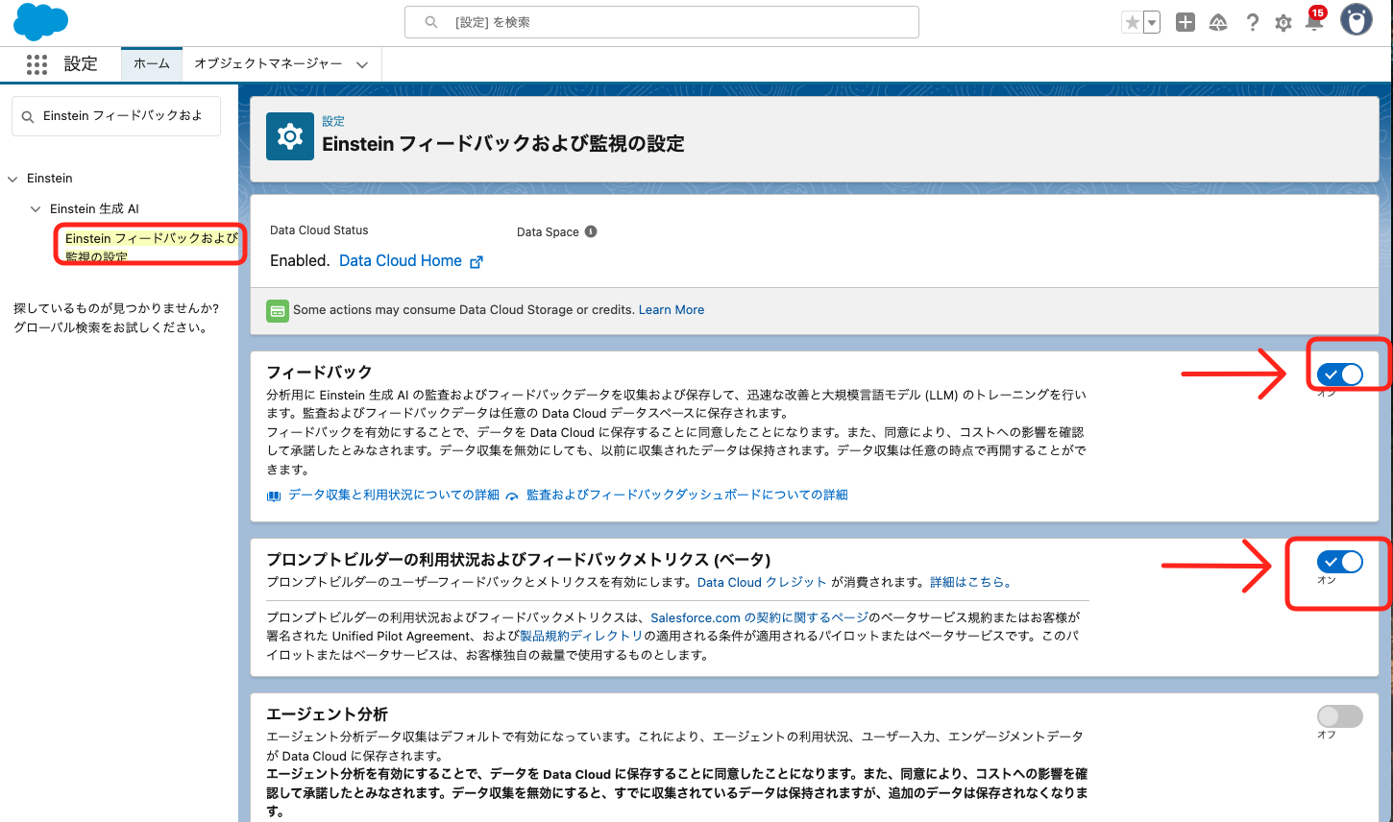Click the blue gear setup page icon

pos(290,136)
